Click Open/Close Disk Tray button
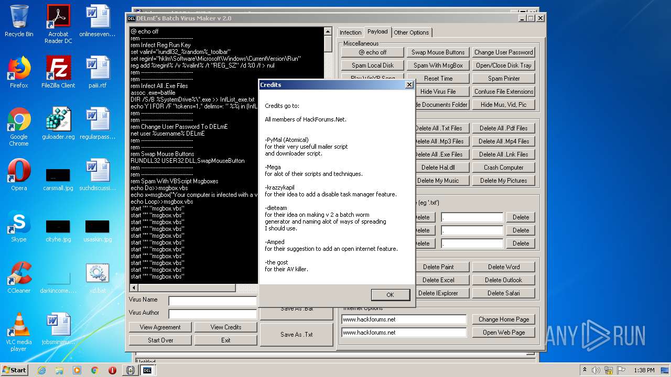The image size is (671, 377). [504, 65]
